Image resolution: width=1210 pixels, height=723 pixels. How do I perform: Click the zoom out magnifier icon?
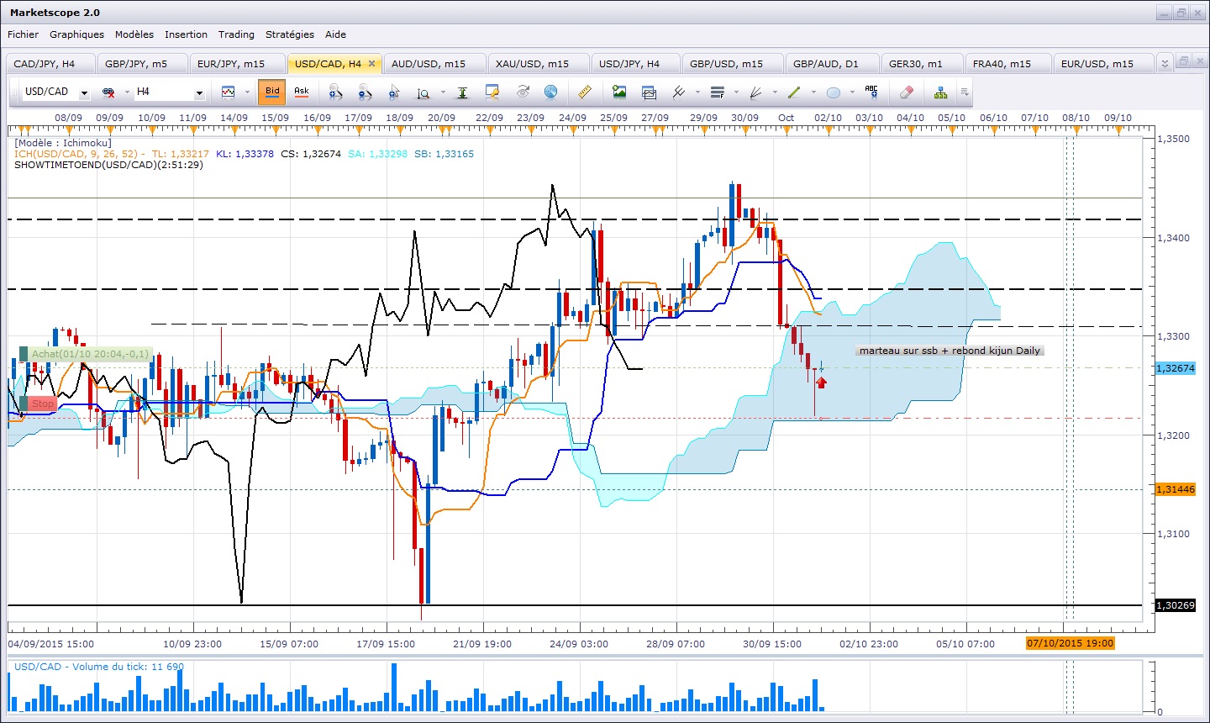[x=365, y=92]
